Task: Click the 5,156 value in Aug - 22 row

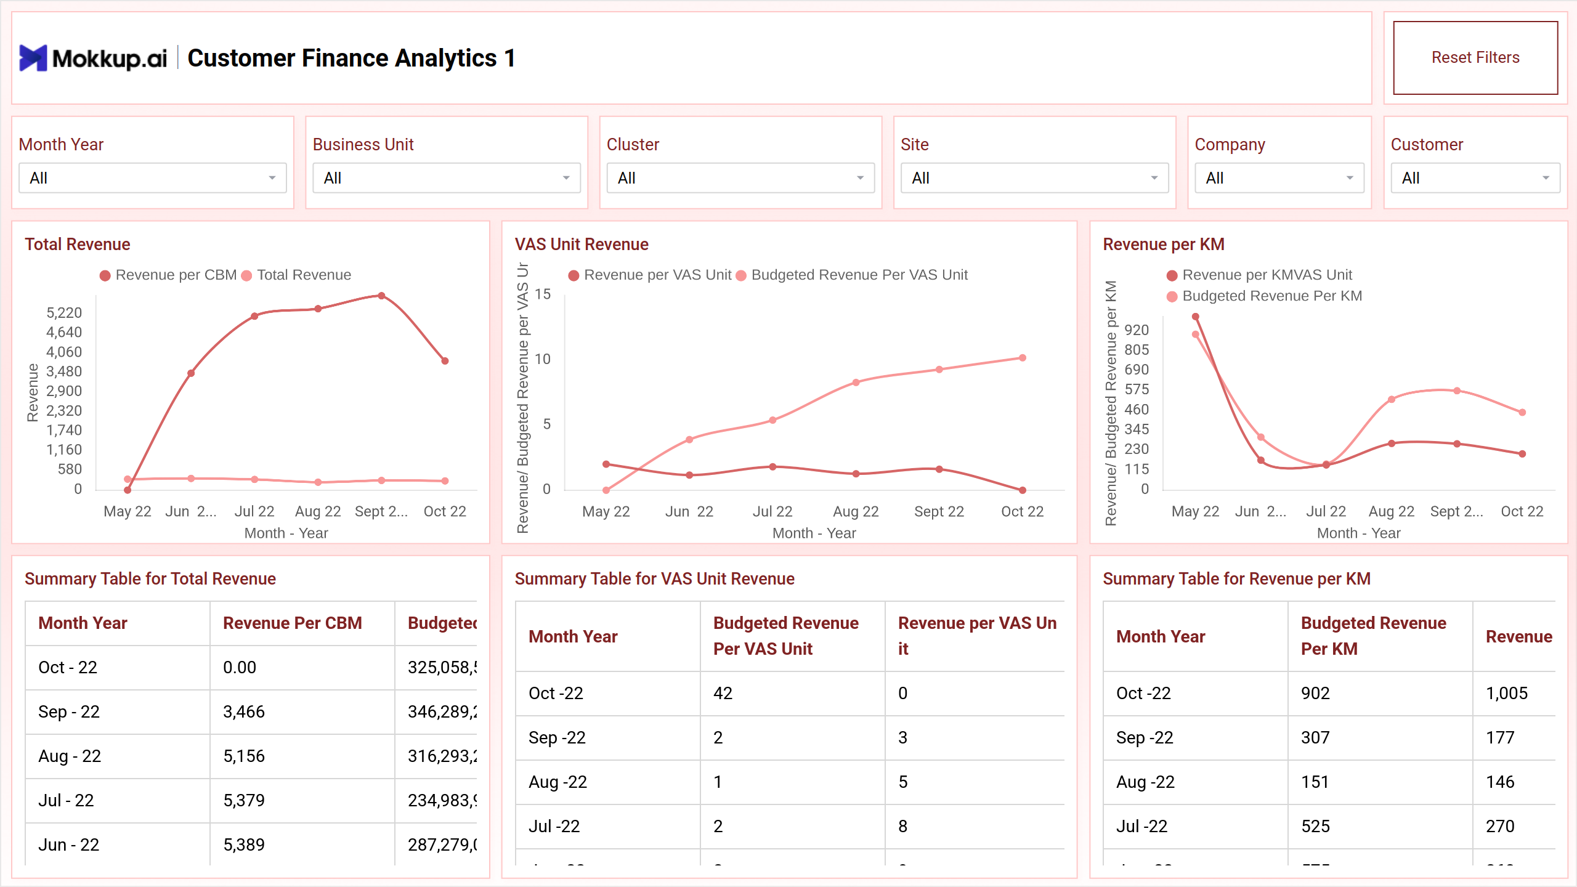Action: point(244,756)
